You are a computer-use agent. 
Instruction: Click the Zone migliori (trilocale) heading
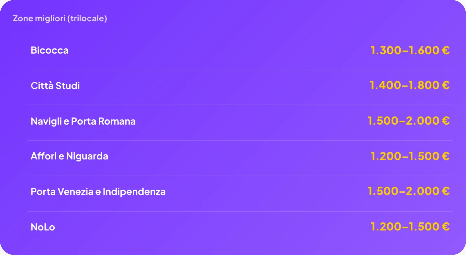[x=60, y=18]
